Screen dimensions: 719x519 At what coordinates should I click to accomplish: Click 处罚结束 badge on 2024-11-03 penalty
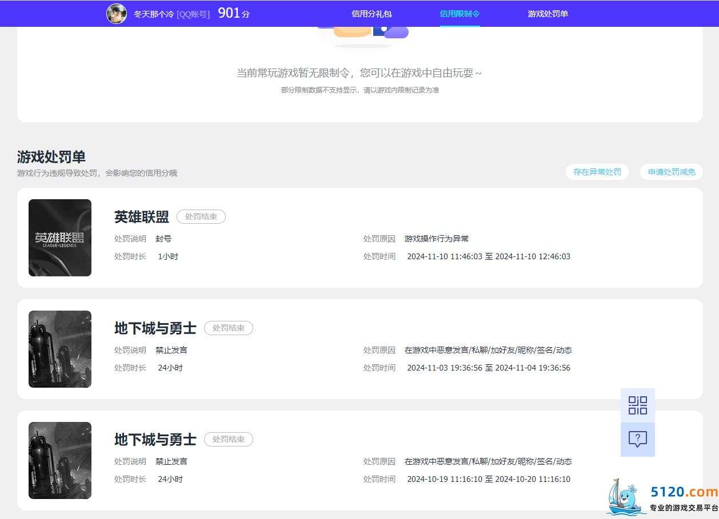[229, 328]
